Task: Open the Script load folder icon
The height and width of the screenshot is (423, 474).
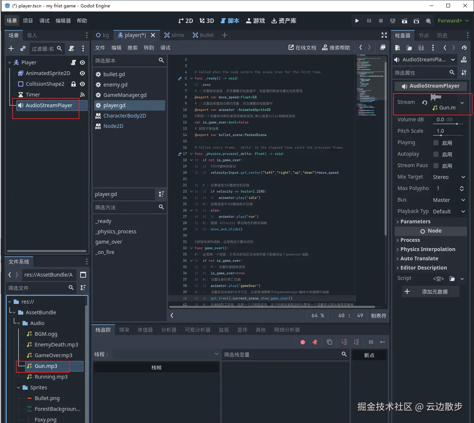Action: coord(452,278)
